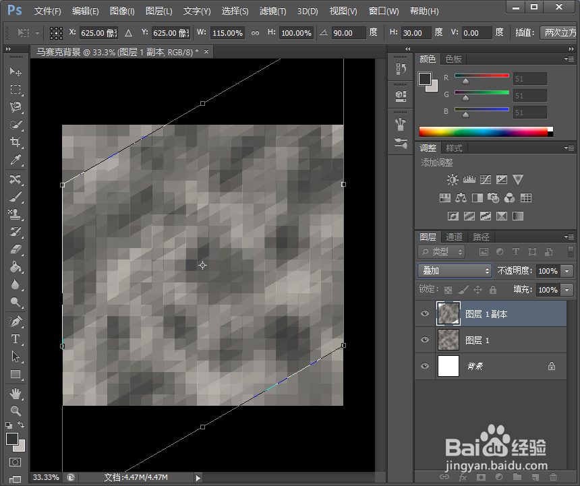Toggle the maintain aspect ratio link
This screenshot has height=486, width=580.
click(255, 33)
